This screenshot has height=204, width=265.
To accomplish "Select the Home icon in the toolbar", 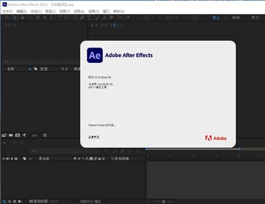I will tap(7, 18).
